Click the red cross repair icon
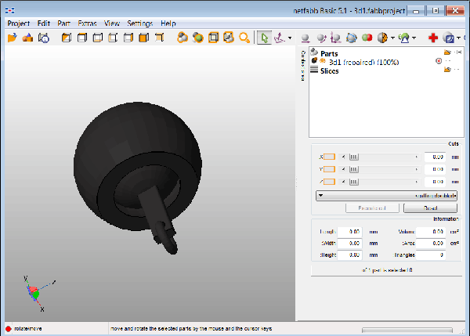This screenshot has width=470, height=336. [x=433, y=38]
